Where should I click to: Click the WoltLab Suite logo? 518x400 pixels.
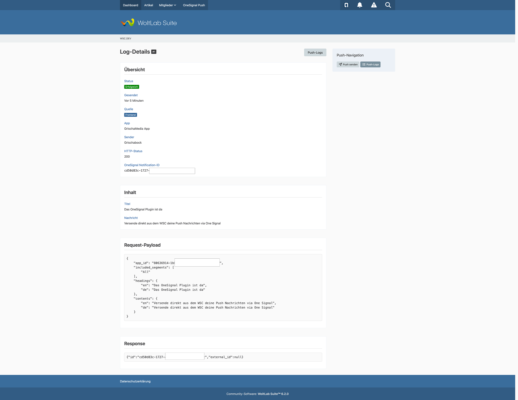click(149, 23)
